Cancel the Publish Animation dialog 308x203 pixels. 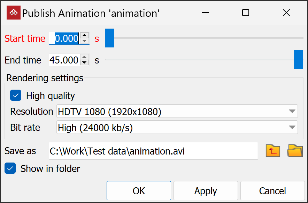(272, 191)
